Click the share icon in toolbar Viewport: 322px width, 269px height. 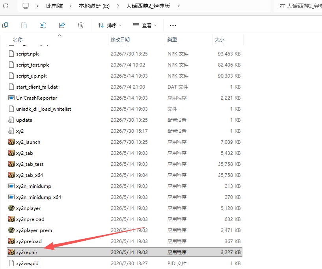pos(62,25)
